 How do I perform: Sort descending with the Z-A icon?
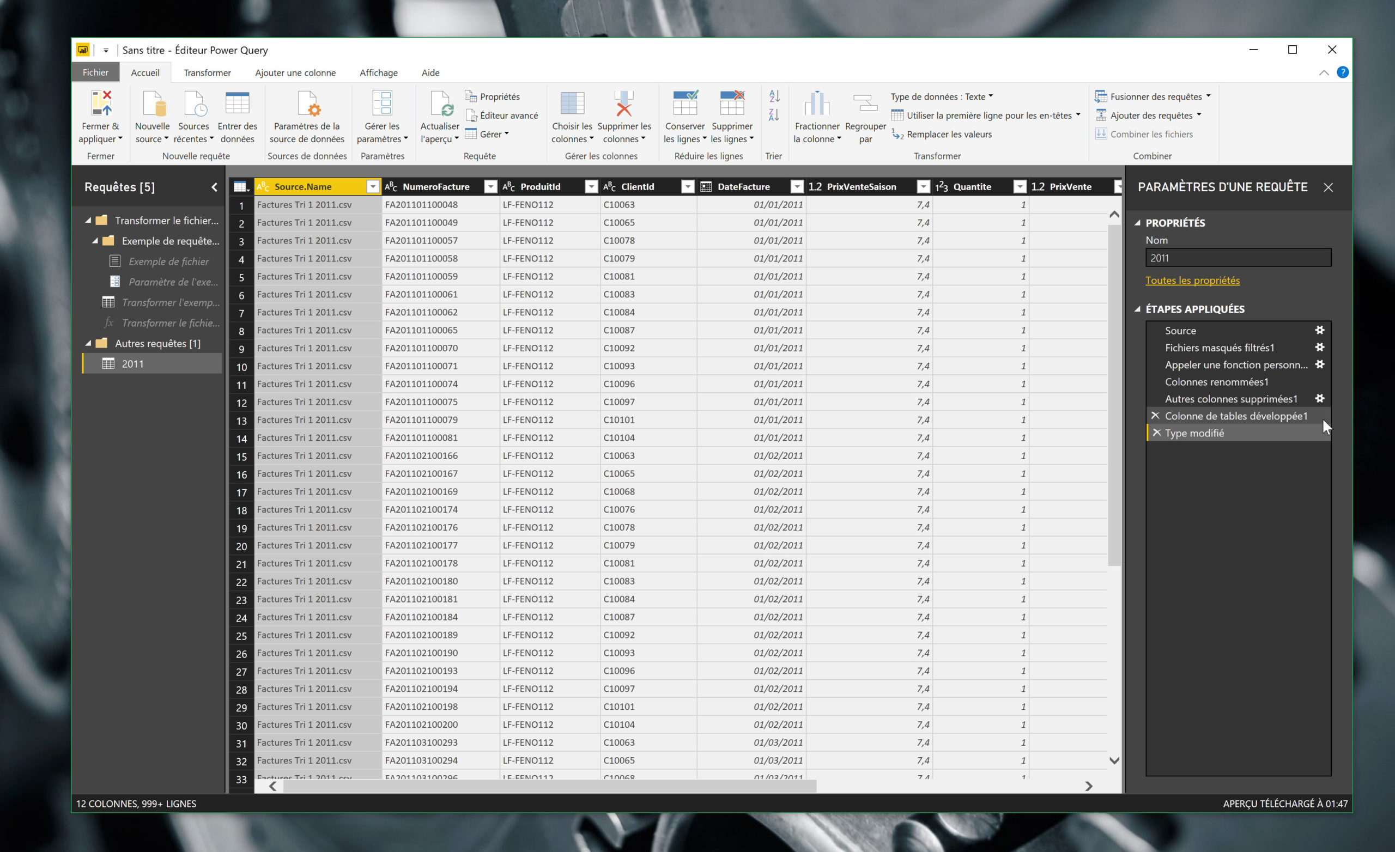pyautogui.click(x=774, y=115)
